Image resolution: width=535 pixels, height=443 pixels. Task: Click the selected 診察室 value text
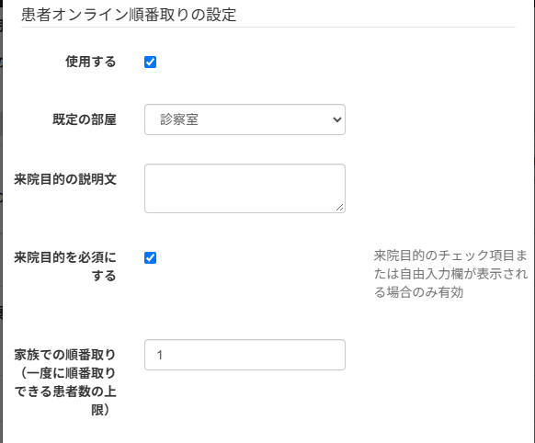pyautogui.click(x=179, y=119)
